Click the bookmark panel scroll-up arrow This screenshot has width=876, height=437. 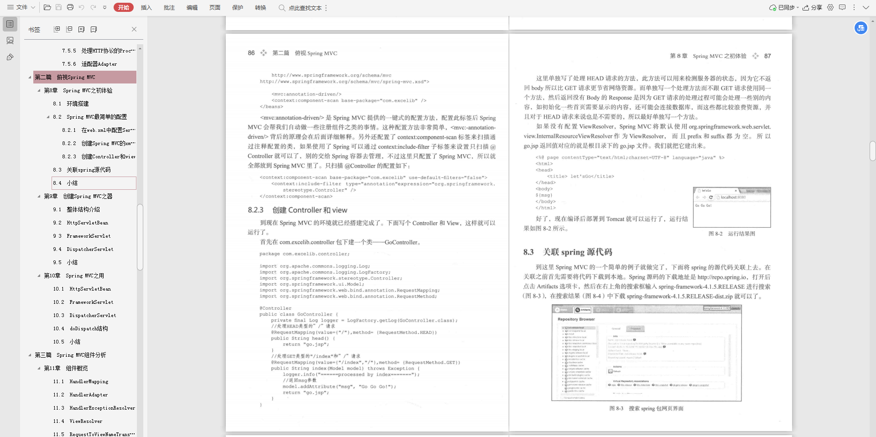coord(140,48)
